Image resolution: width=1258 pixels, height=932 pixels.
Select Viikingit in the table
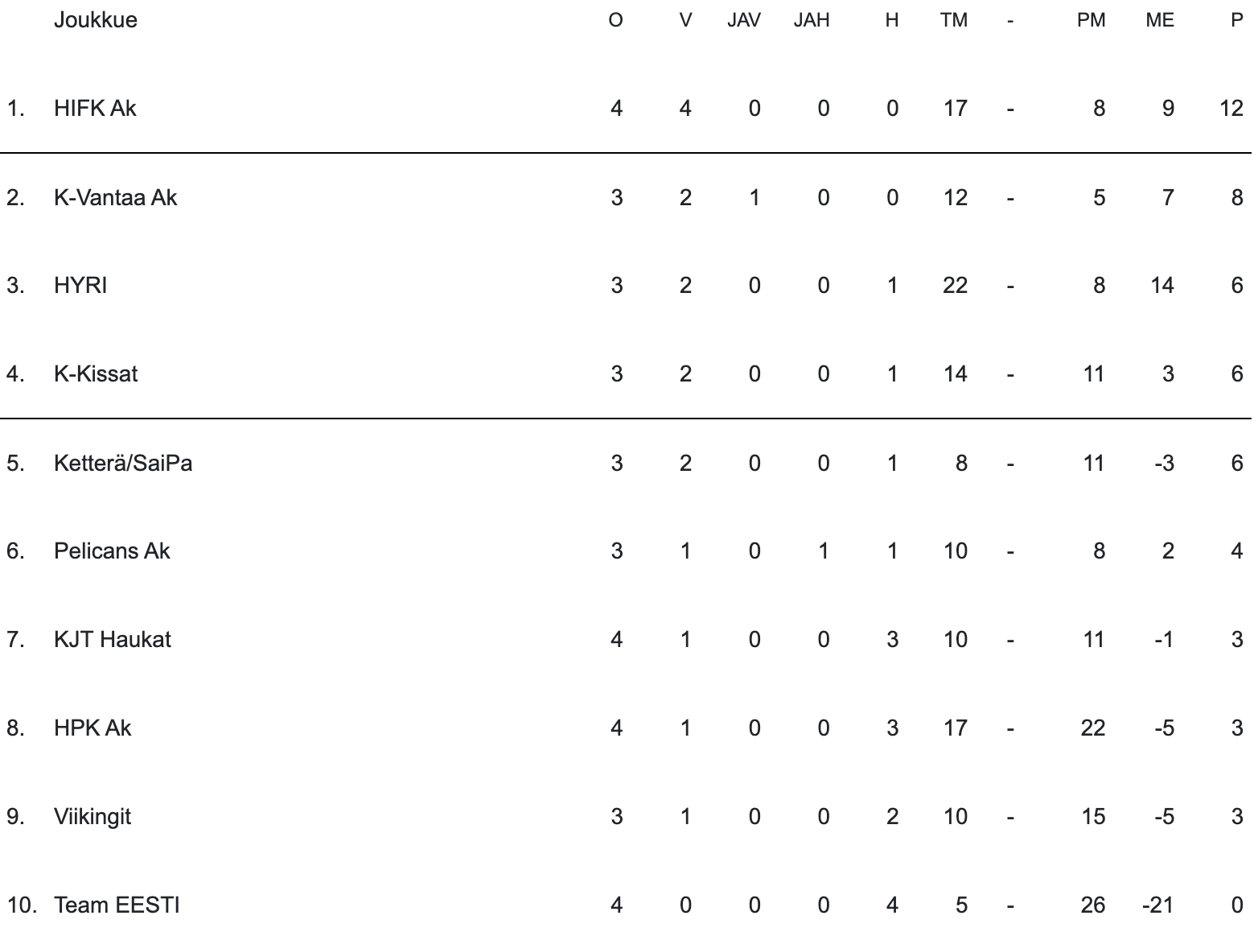coord(92,817)
